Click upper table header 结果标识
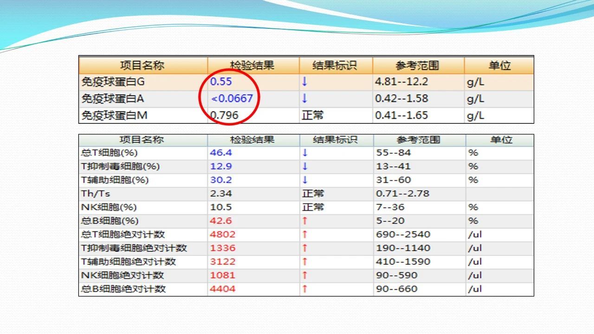Screen dimensions: 594x334 335,65
